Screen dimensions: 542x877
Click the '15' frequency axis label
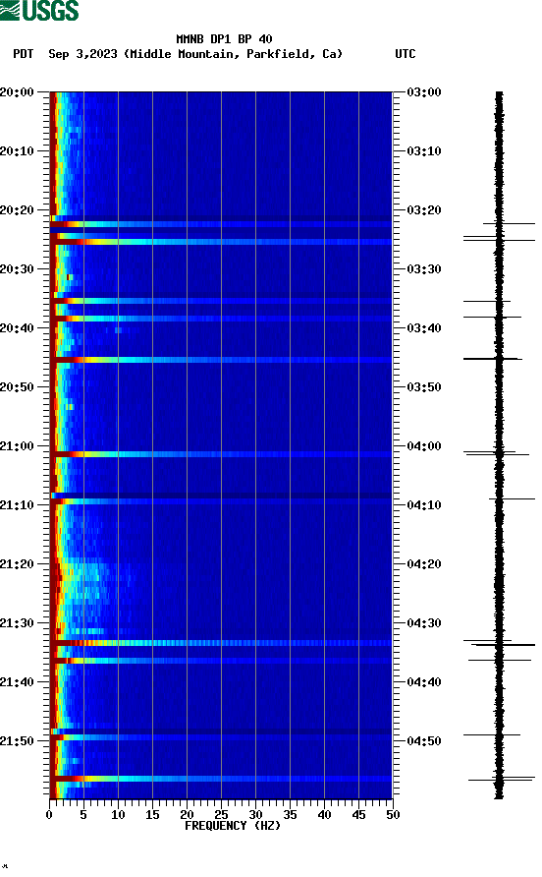click(x=152, y=815)
